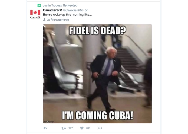Open the tweet's 5h timestamp permalink

[87, 10]
